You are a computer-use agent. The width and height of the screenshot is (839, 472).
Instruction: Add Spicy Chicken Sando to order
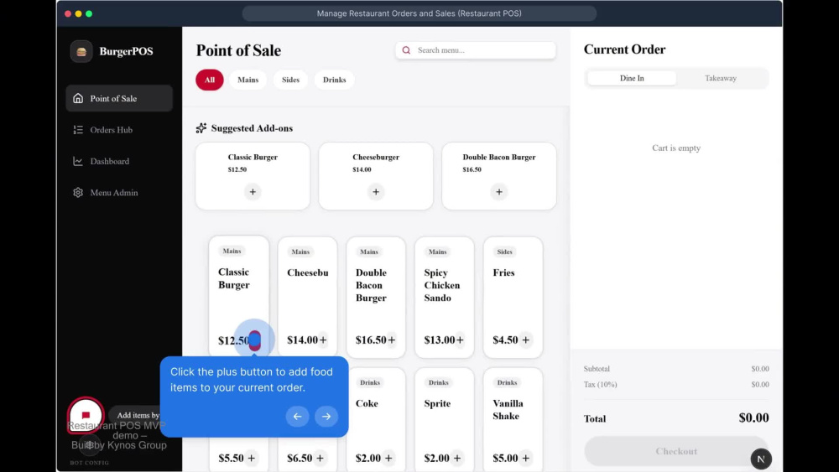[460, 340]
